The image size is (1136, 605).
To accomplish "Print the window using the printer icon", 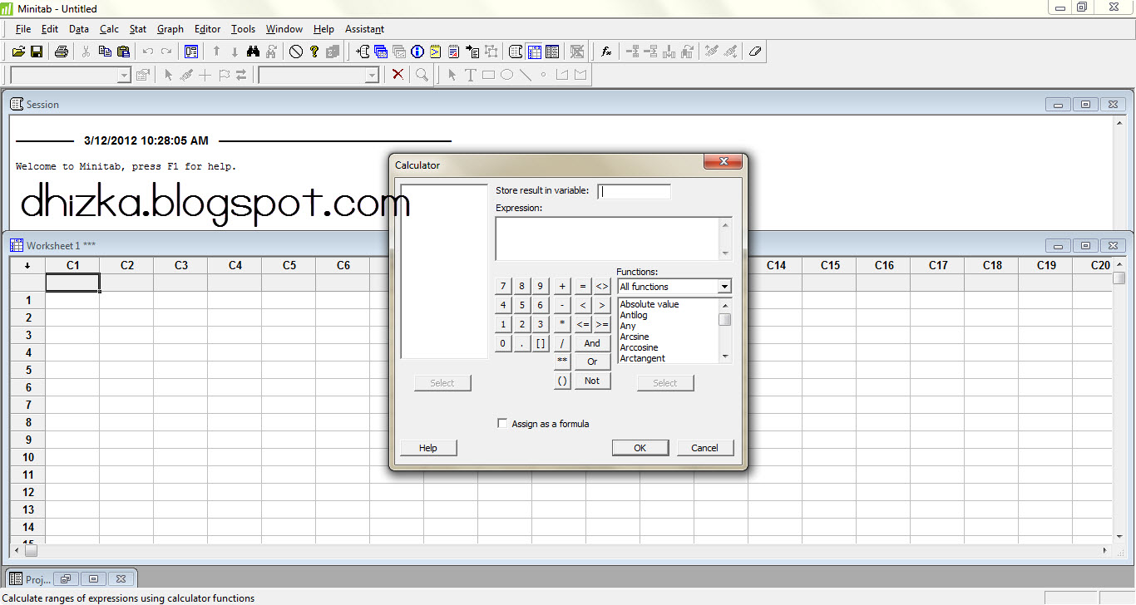I will pos(61,52).
